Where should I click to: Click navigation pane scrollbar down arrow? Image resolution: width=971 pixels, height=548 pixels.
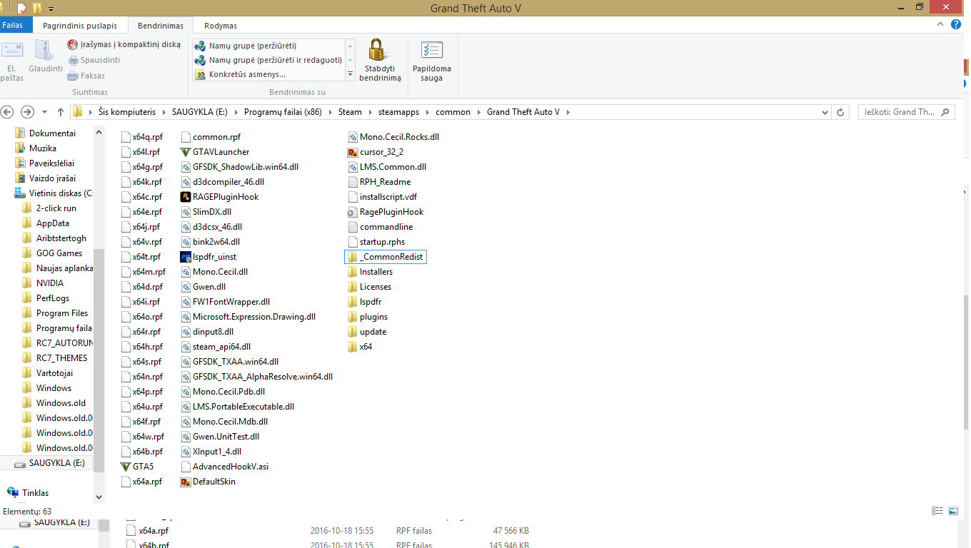pyautogui.click(x=99, y=497)
